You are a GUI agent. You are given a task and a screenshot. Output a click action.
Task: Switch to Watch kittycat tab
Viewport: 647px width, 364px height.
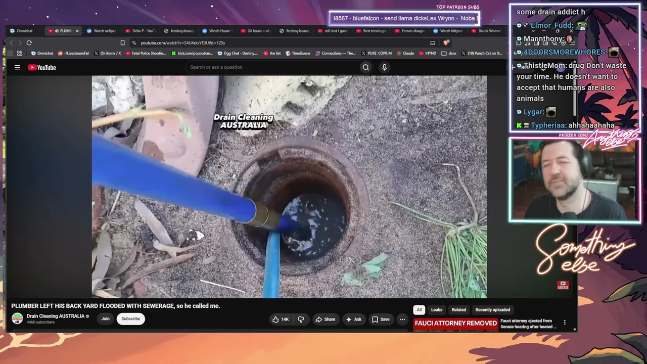448,31
